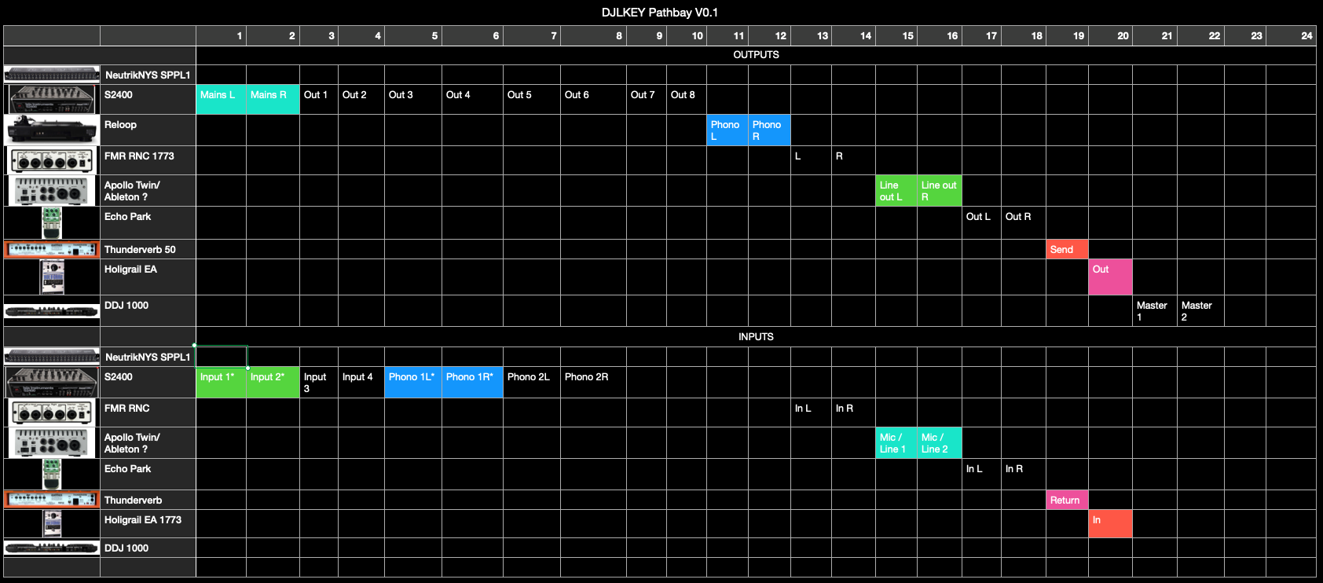
Task: Select the Out 6 cell
Action: (593, 100)
